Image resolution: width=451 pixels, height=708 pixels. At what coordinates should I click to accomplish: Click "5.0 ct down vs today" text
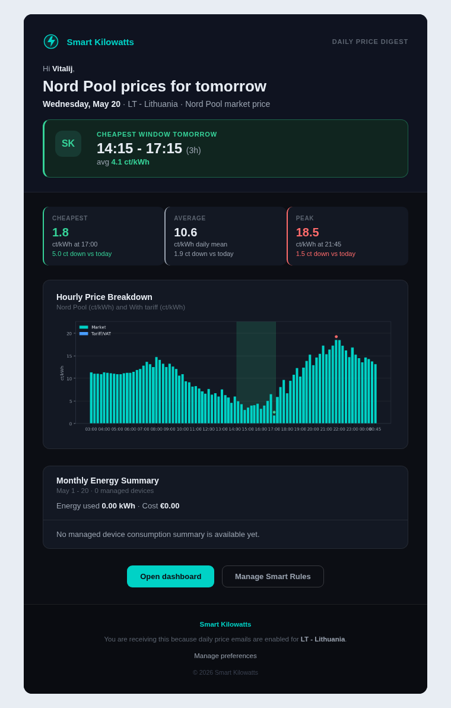(x=82, y=254)
